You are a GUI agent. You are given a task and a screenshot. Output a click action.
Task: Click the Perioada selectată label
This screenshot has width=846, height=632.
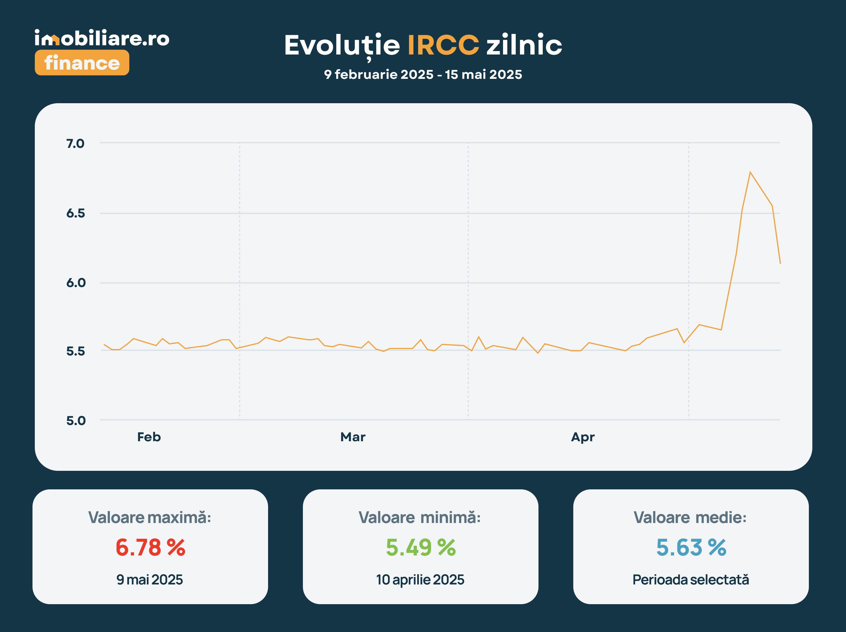(x=691, y=579)
